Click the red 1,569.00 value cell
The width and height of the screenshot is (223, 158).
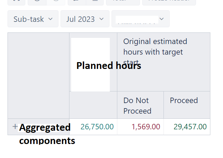click(x=146, y=127)
